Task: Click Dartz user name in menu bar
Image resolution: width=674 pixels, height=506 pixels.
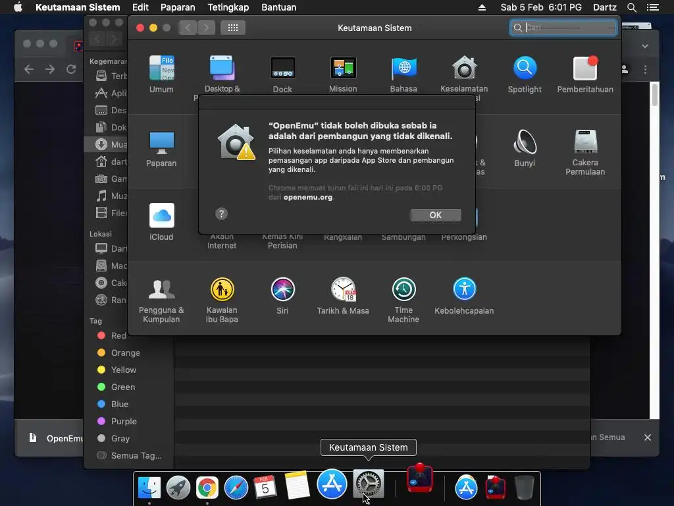Action: (x=604, y=7)
